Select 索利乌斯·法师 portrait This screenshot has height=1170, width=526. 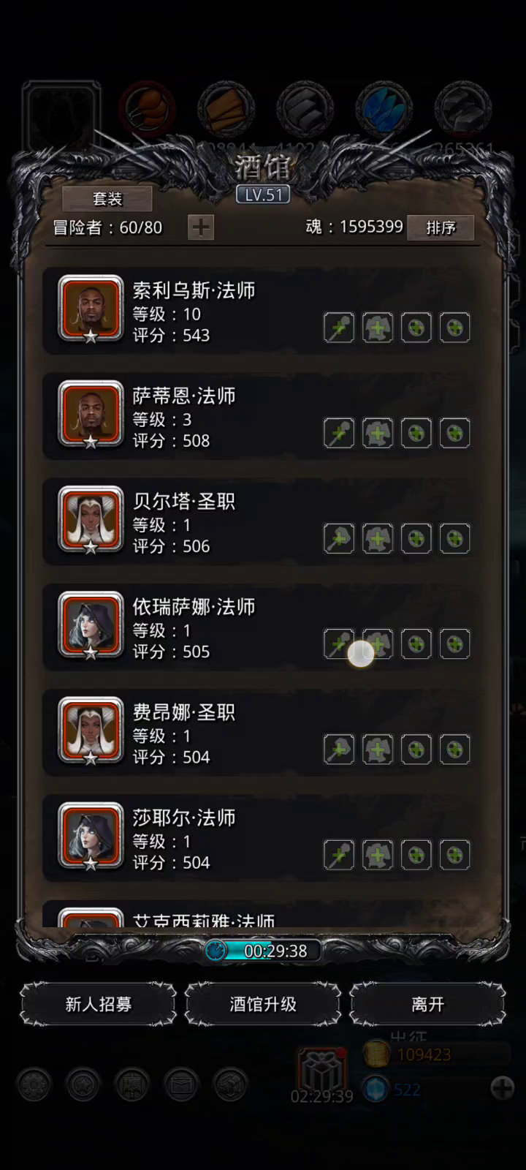click(x=91, y=309)
